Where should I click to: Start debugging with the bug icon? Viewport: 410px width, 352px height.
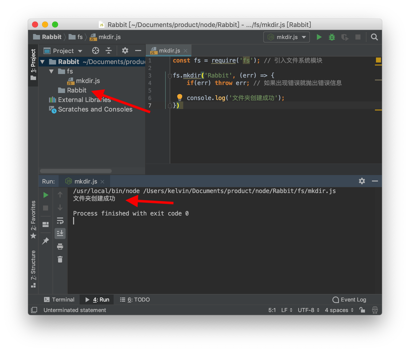332,37
